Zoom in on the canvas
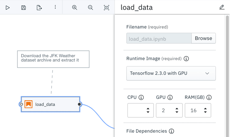Image resolution: width=230 pixels, height=137 pixels. [74, 8]
